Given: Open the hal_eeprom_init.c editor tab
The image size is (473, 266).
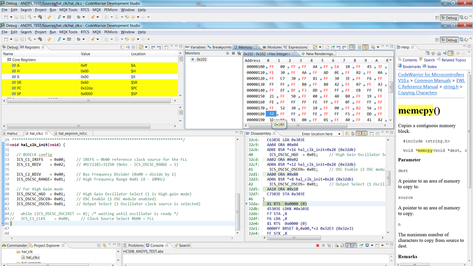Looking at the screenshot, I should tap(72, 134).
